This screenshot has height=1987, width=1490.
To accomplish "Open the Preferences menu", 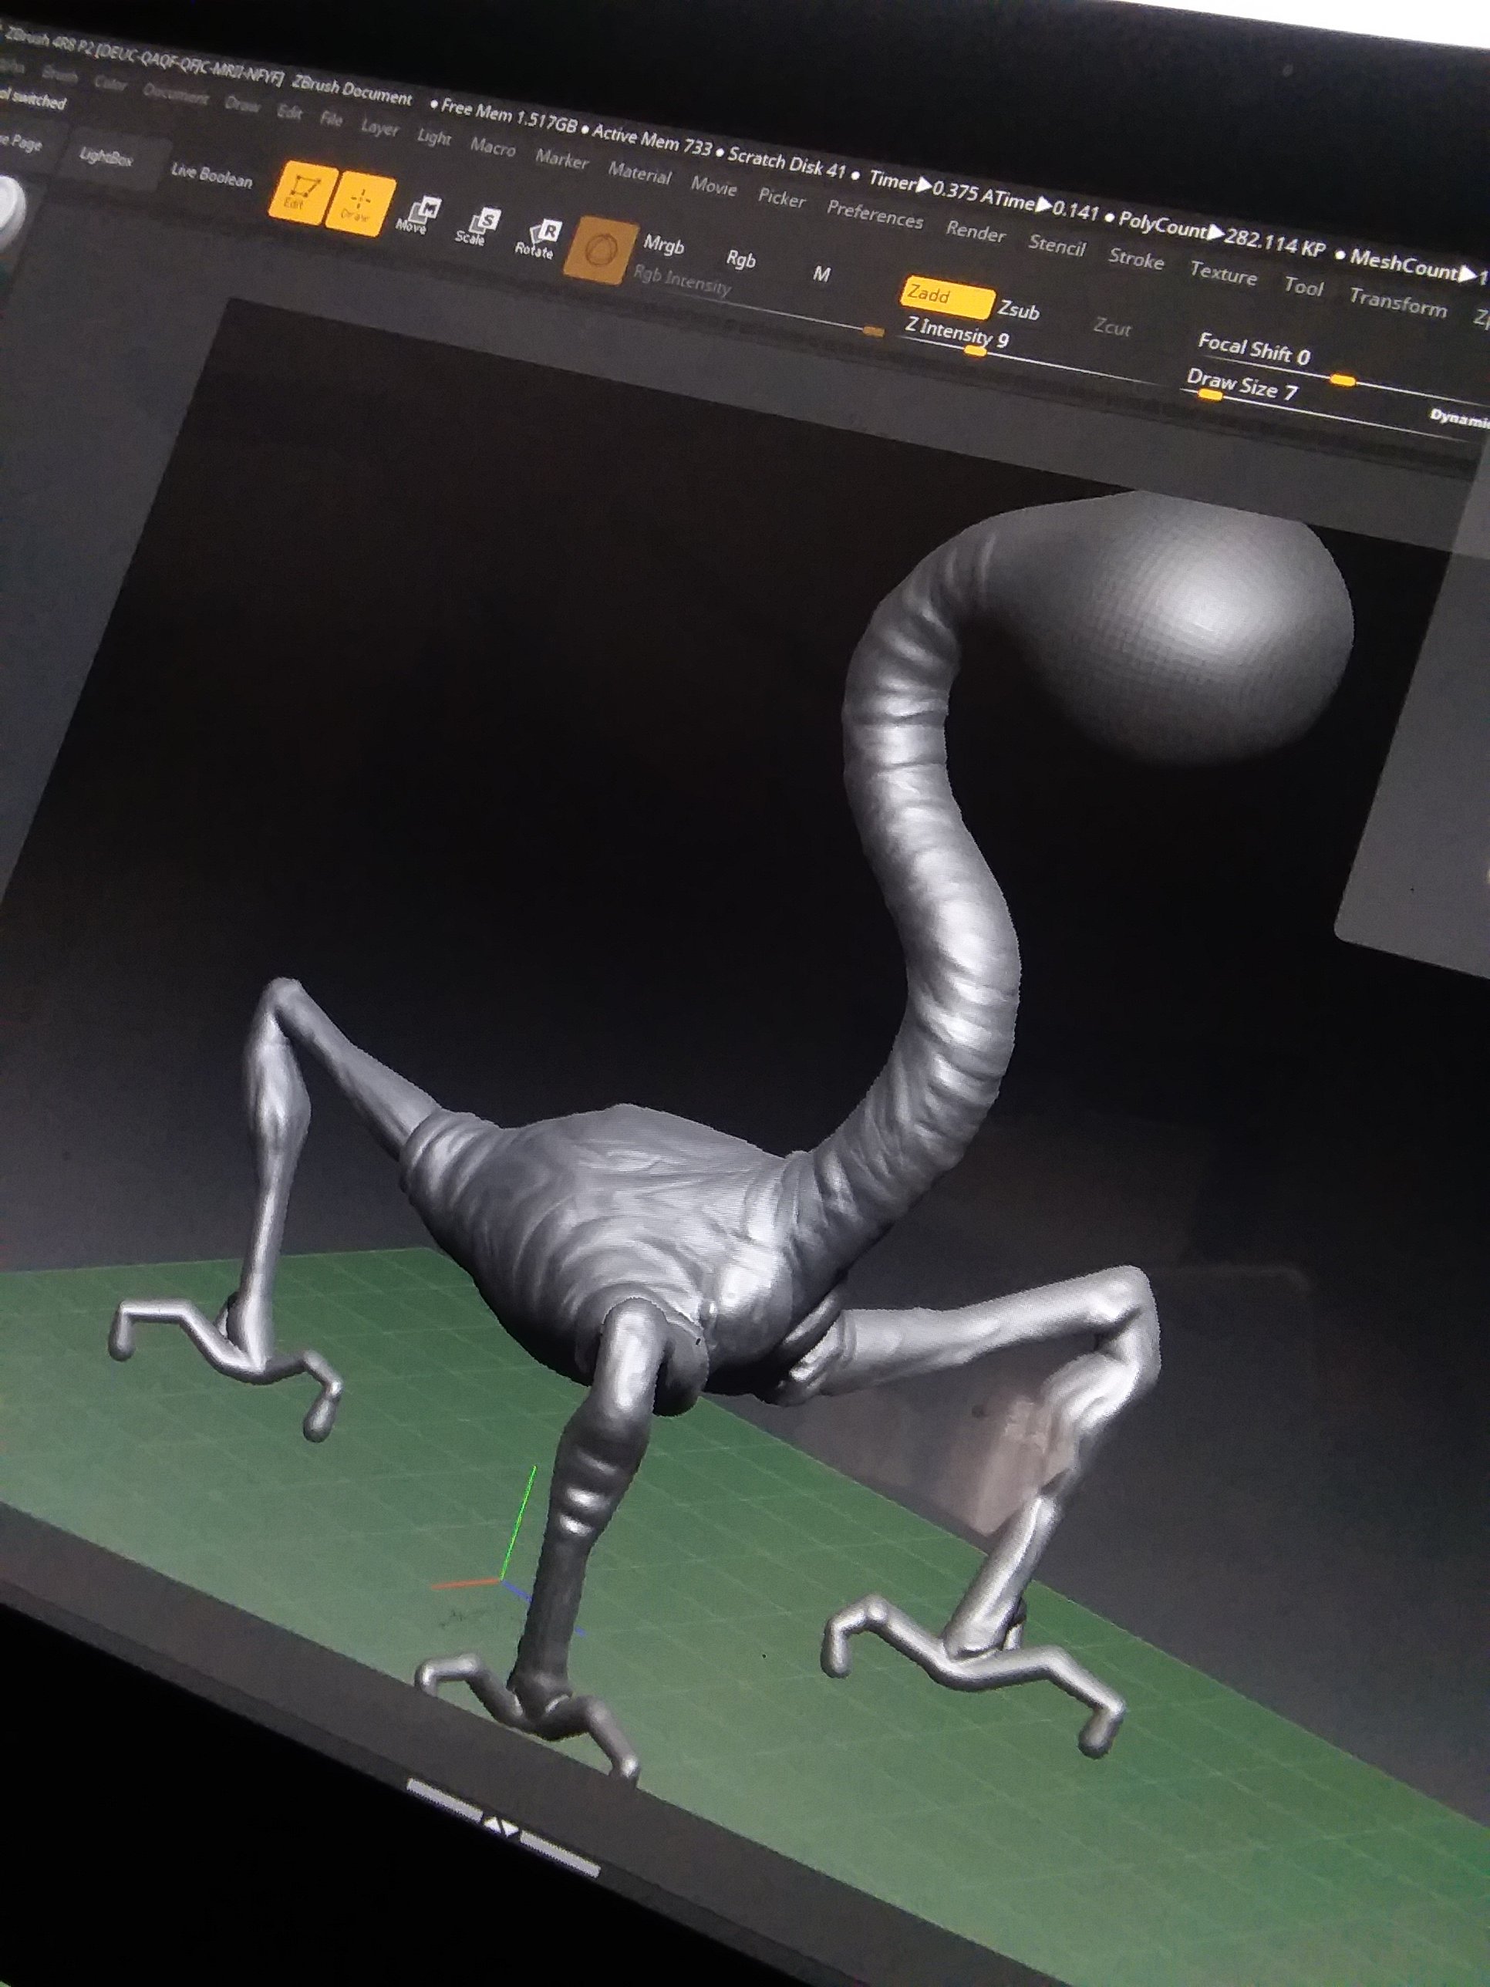I will point(875,214).
